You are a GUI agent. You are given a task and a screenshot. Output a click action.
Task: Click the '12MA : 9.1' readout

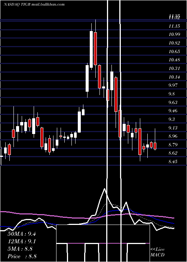(x=22, y=241)
